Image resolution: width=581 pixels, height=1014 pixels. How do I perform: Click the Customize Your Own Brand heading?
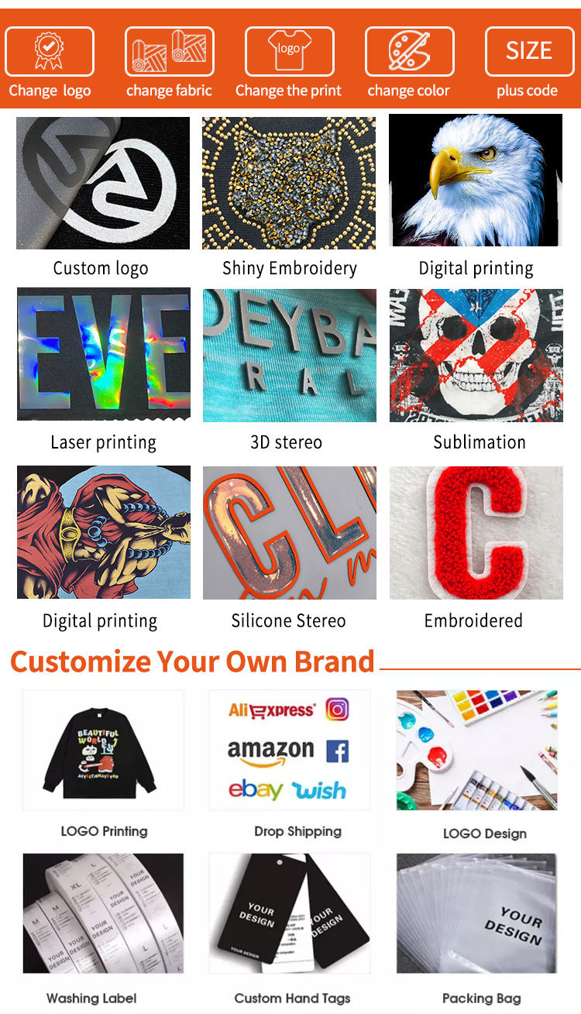(x=192, y=662)
